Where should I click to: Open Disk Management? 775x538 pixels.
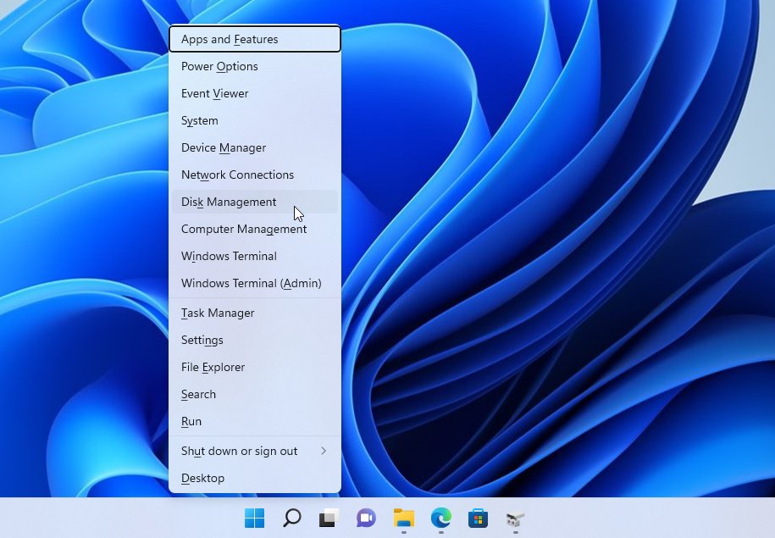[255, 202]
